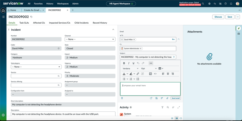Align email text to the left

tap(163, 74)
